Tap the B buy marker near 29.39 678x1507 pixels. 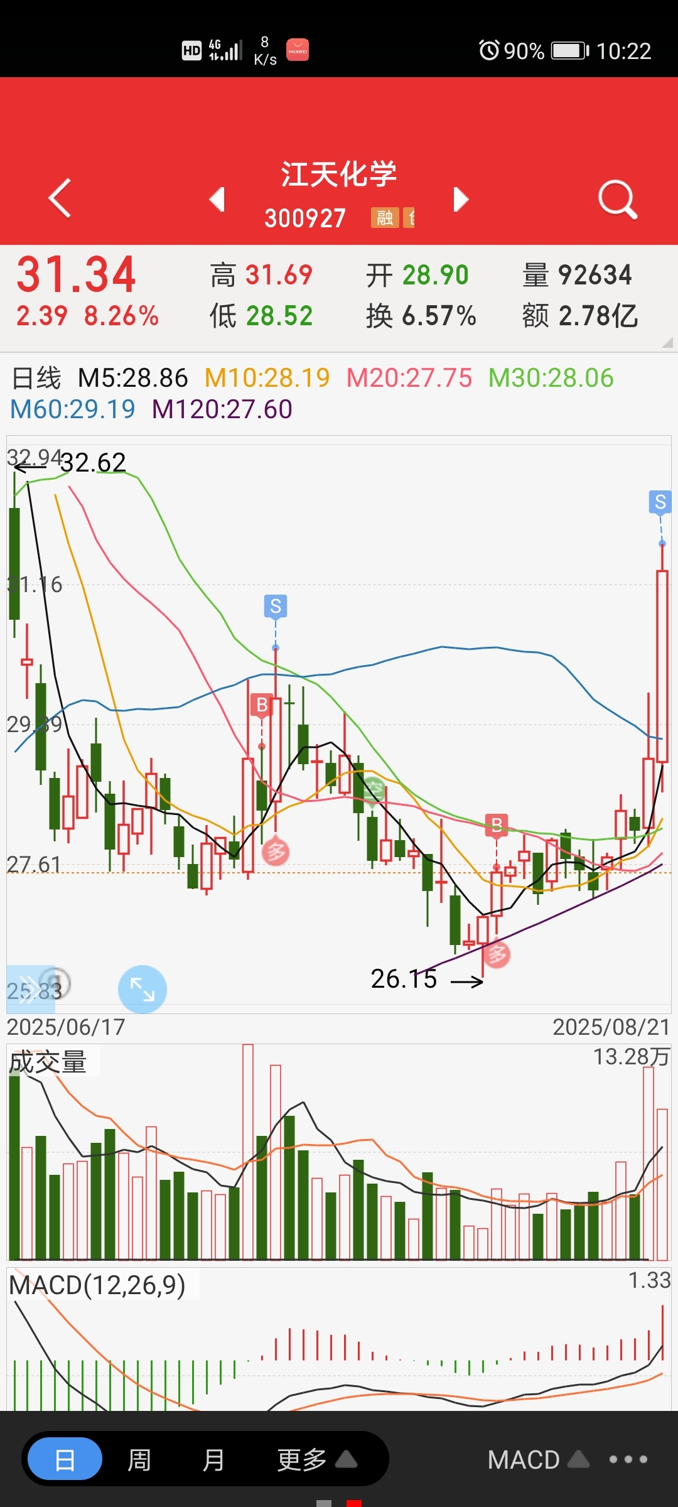(x=262, y=705)
